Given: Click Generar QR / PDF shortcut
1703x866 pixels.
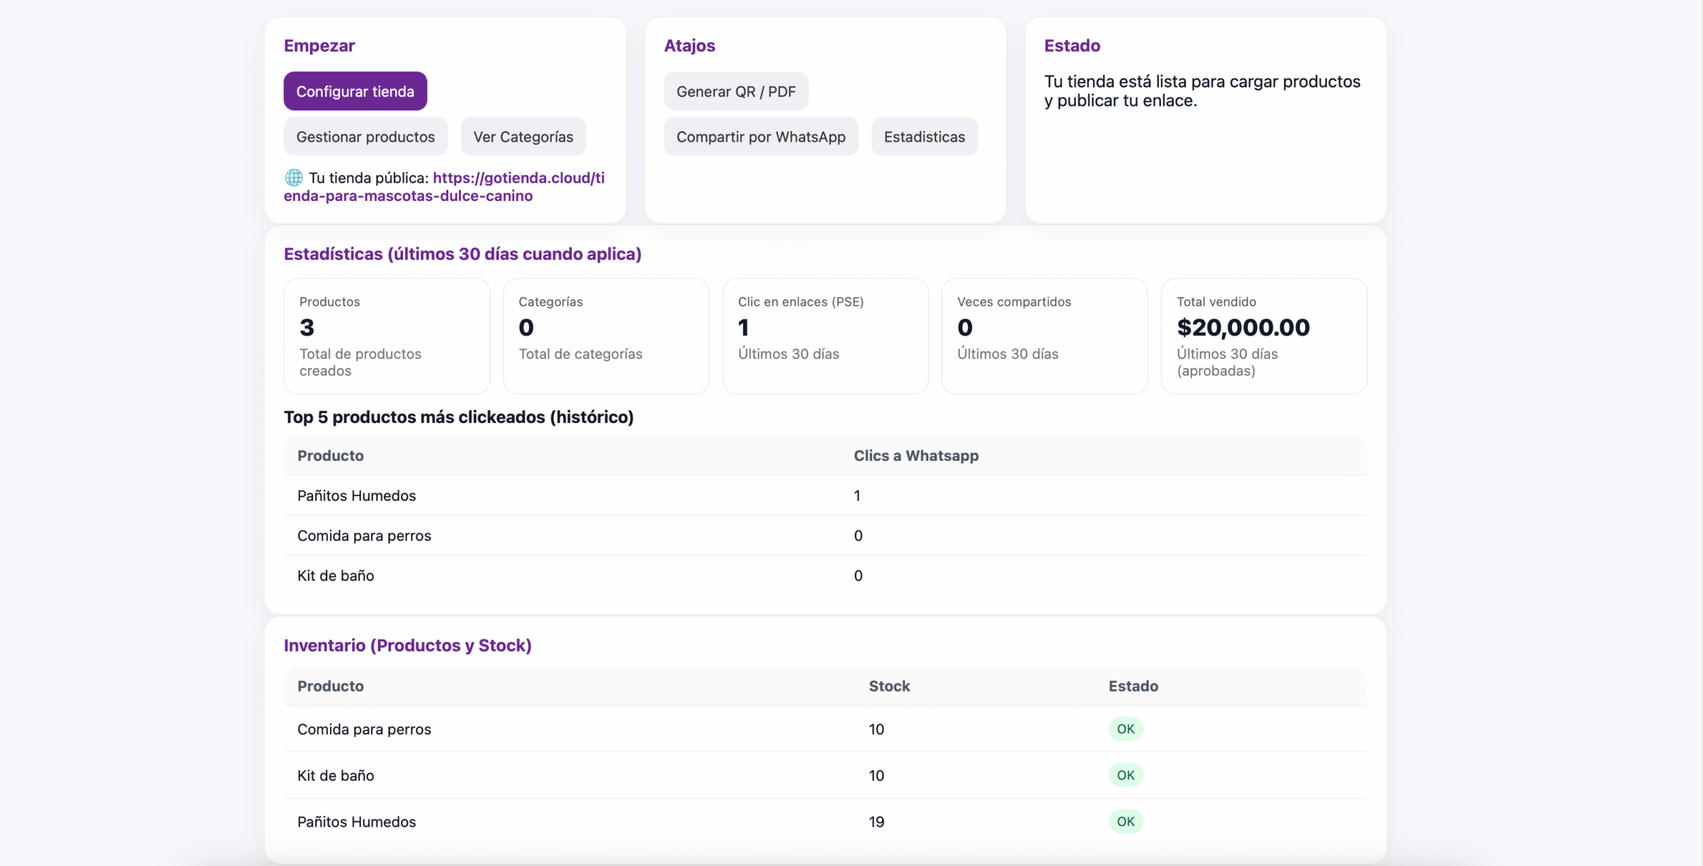Looking at the screenshot, I should pyautogui.click(x=736, y=91).
